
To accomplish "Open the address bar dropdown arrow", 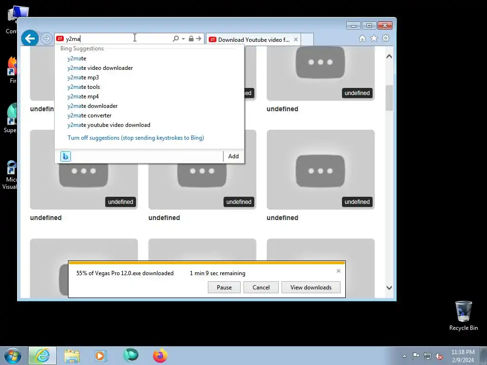I will (183, 39).
